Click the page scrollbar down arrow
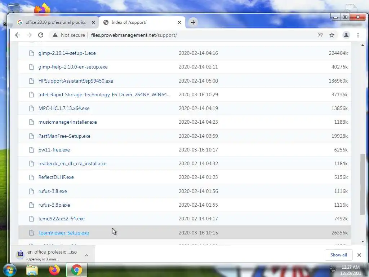Image resolution: width=369 pixels, height=277 pixels. (x=363, y=242)
